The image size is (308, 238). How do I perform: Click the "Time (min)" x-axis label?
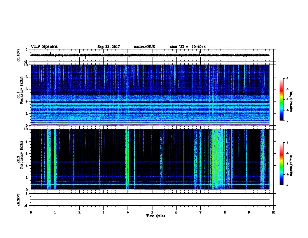(x=156, y=216)
